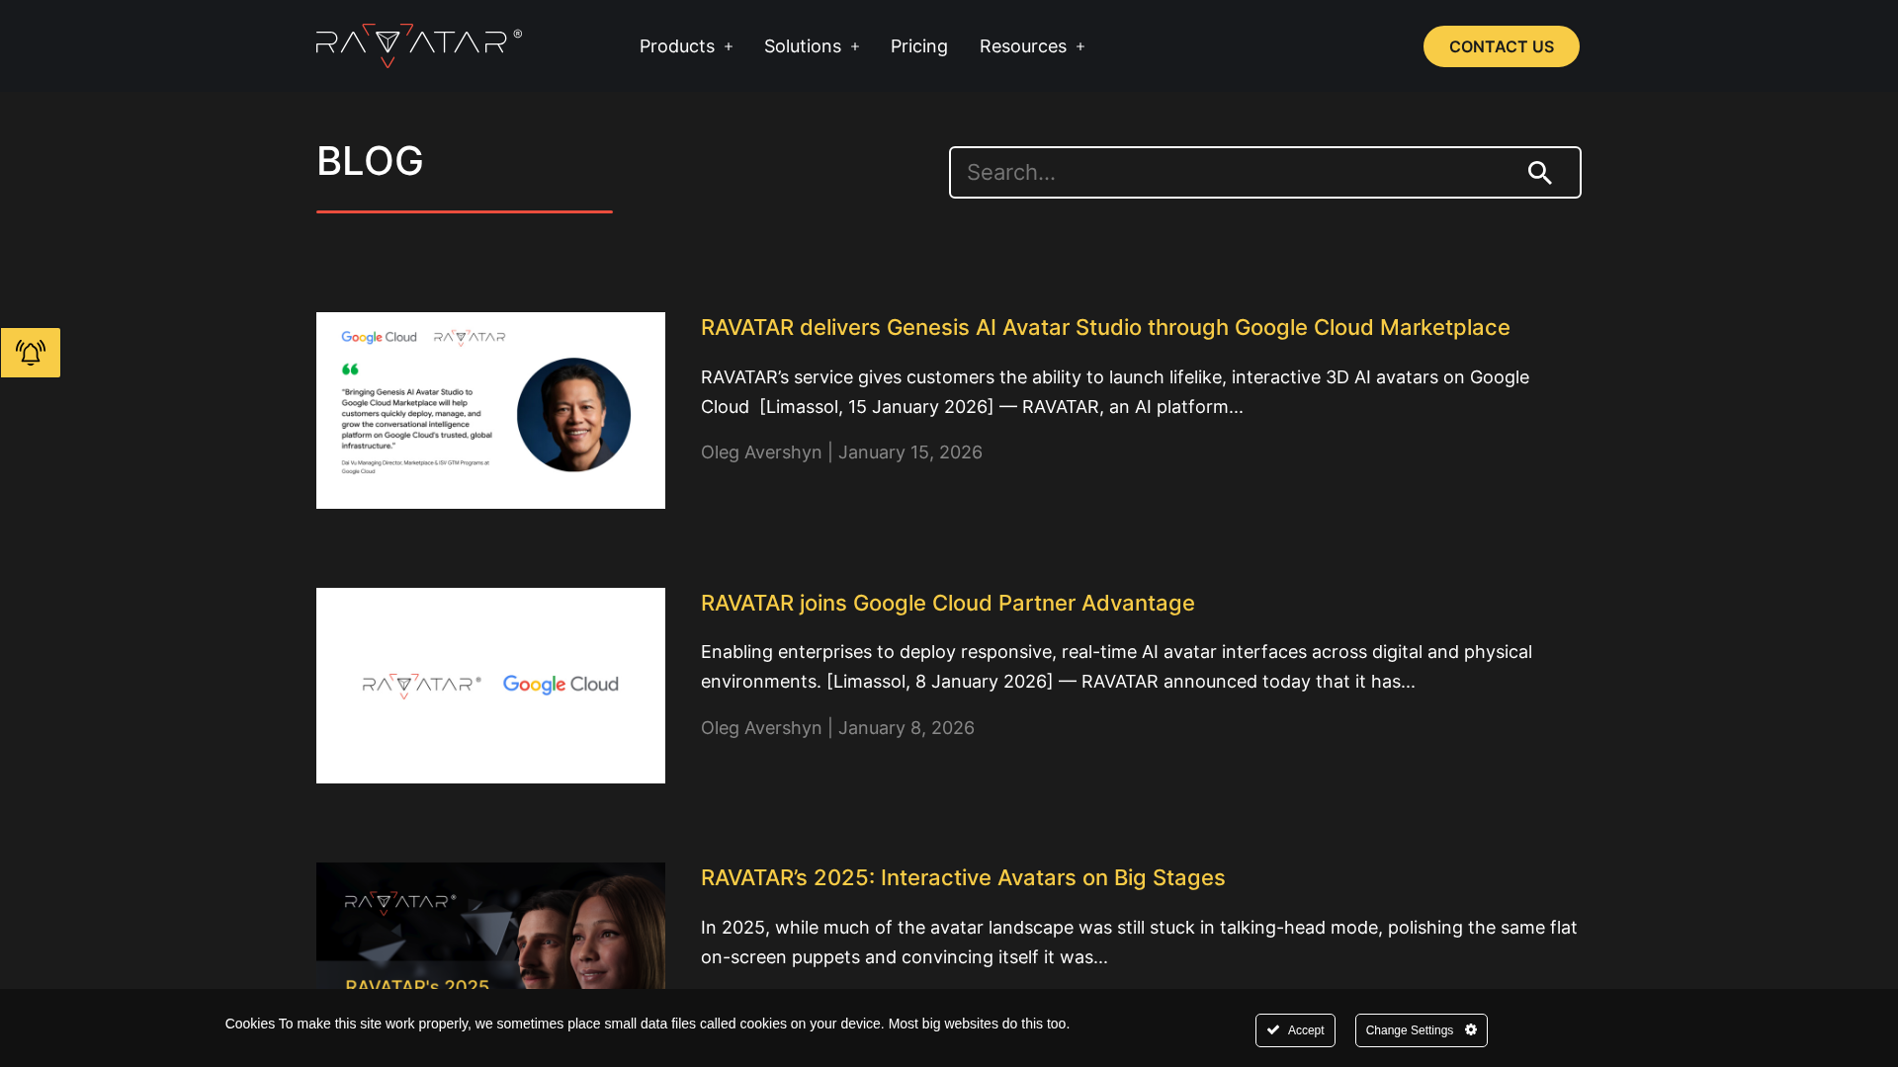Accept the cookies
This screenshot has width=1898, height=1067.
pyautogui.click(x=1295, y=1029)
